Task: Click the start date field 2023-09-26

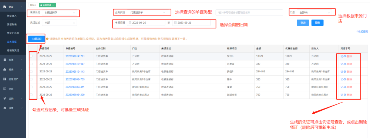Action: (146, 23)
